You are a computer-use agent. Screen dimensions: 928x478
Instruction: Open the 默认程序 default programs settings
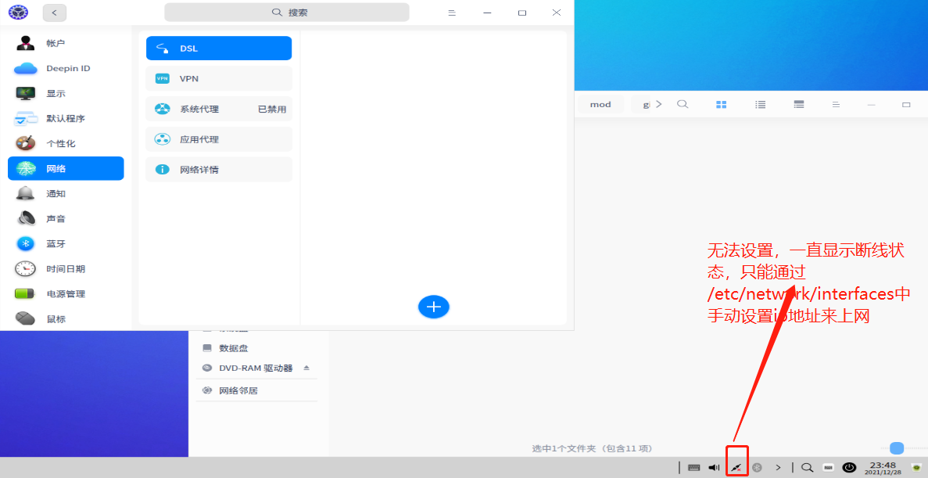click(x=66, y=118)
